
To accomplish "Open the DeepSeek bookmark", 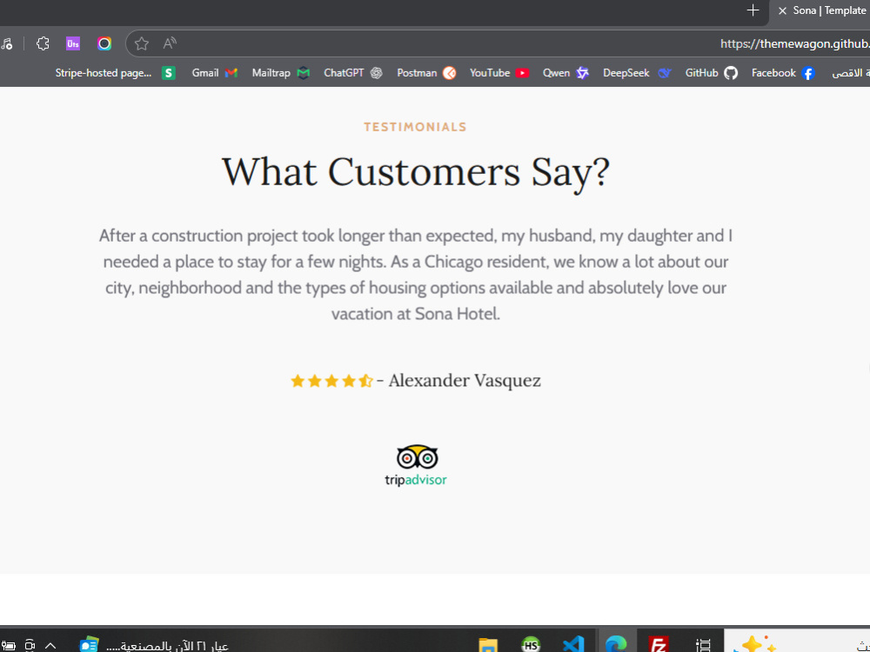I will [x=637, y=73].
